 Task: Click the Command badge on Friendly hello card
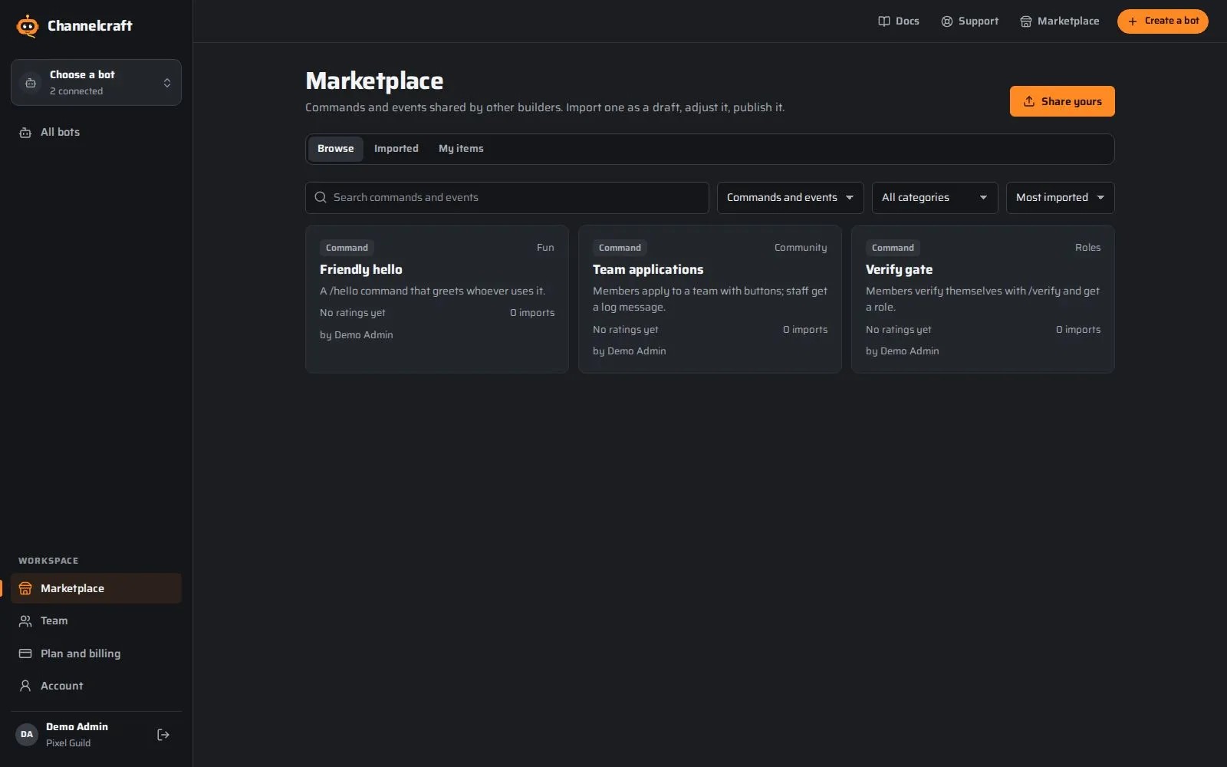347,248
